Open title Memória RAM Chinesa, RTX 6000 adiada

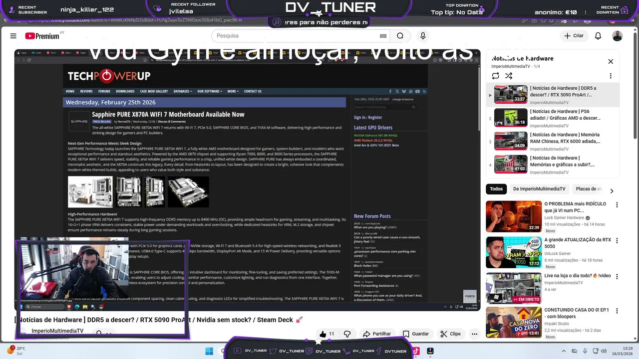tap(565, 138)
